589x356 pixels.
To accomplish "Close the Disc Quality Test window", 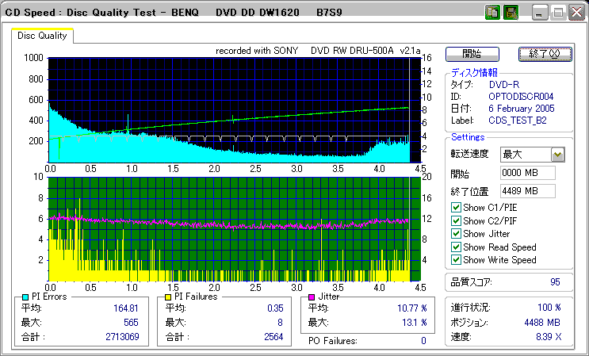I will 576,13.
